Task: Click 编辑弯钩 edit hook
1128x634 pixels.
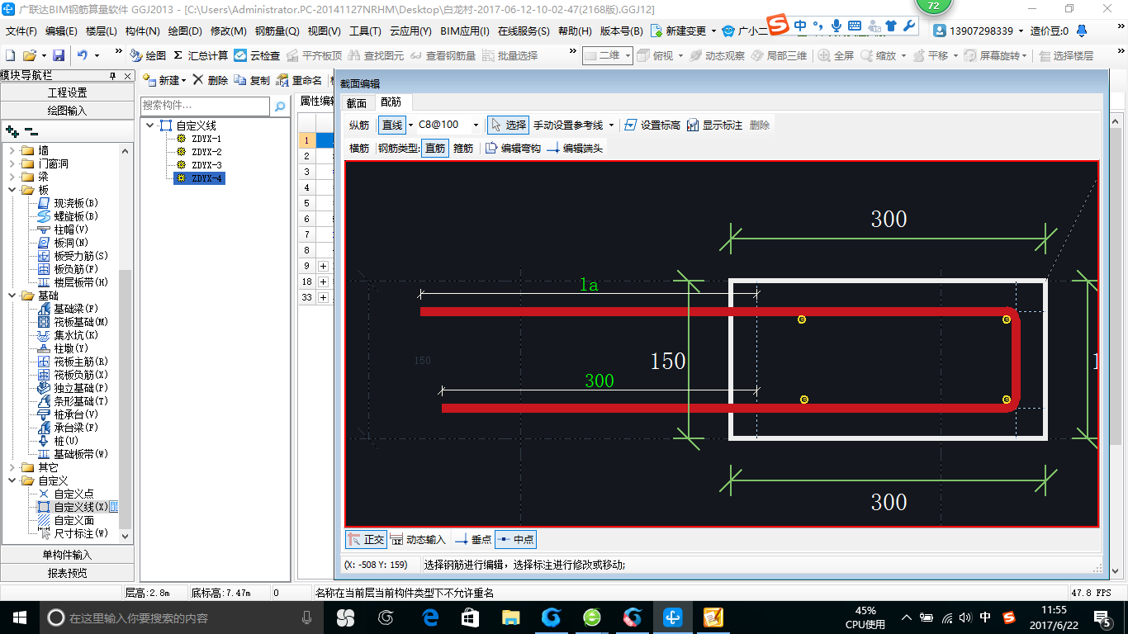Action: (x=513, y=148)
